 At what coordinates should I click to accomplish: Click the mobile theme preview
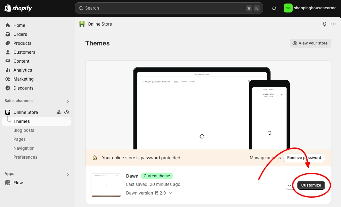point(269,115)
